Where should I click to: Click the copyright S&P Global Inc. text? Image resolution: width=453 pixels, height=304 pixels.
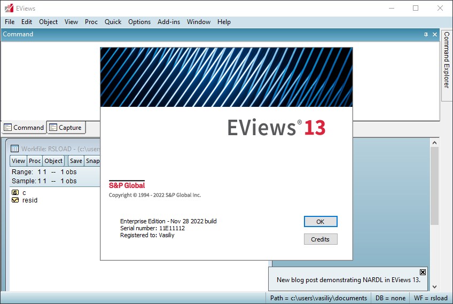155,195
